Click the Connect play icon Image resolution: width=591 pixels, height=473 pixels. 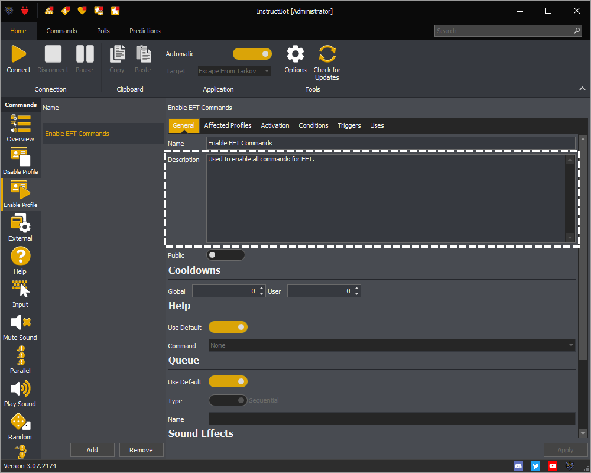coord(18,55)
